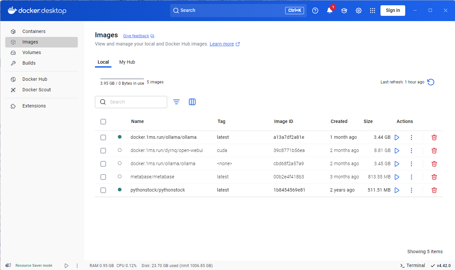Open notifications bell

(330, 11)
